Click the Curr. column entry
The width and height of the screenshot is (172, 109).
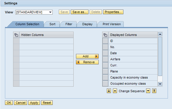pos(133,65)
